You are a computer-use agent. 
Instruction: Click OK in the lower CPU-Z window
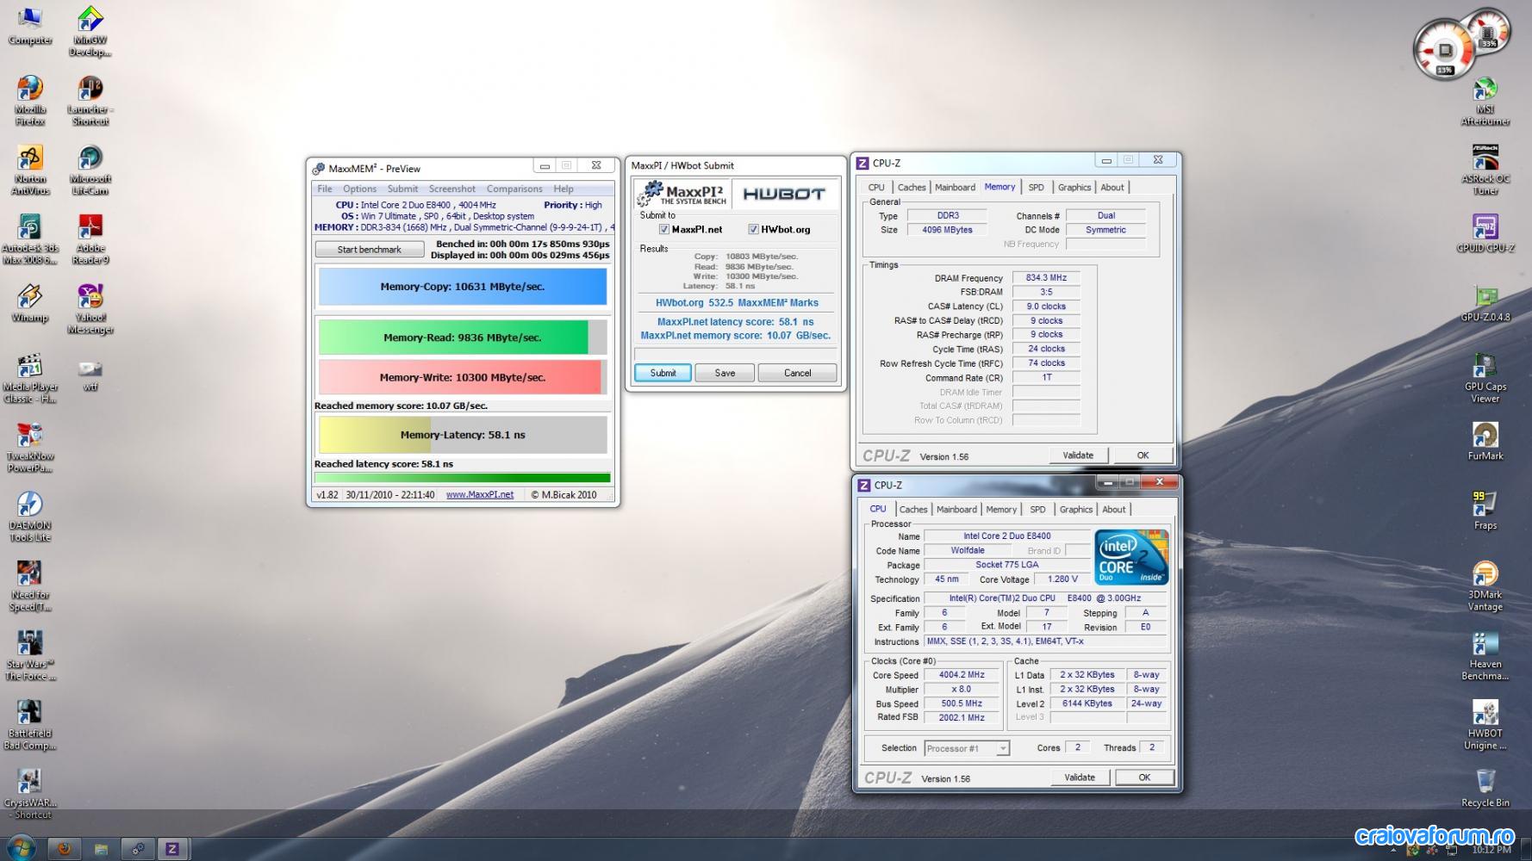(1144, 777)
